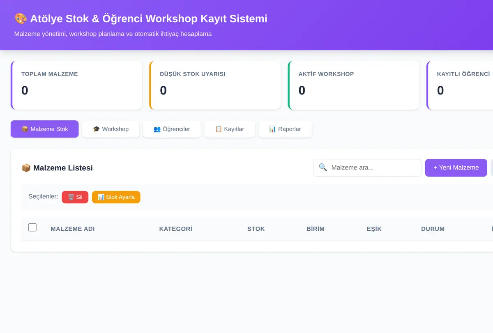This screenshot has width=493, height=333.
Task: Click the Stok Ayarla button
Action: pos(116,197)
